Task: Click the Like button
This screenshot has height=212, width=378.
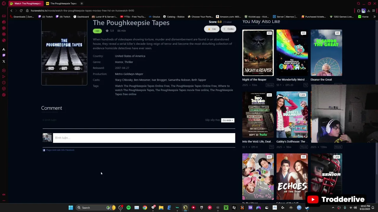Action: [212, 29]
